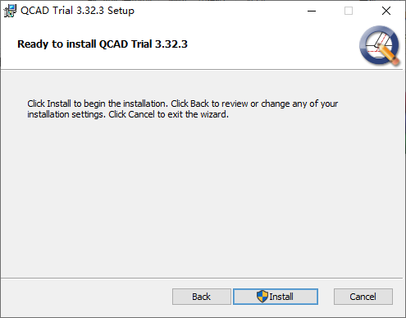Click the blue-yellow shield beside Install text

tap(262, 297)
